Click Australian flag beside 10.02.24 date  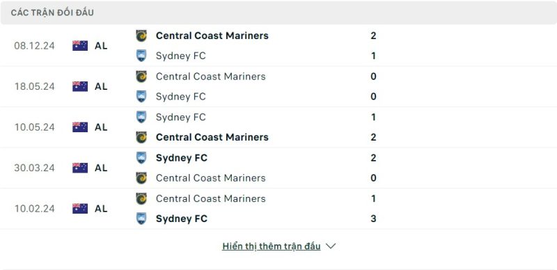(x=80, y=209)
